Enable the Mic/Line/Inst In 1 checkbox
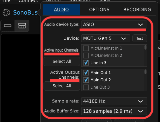 86,48
